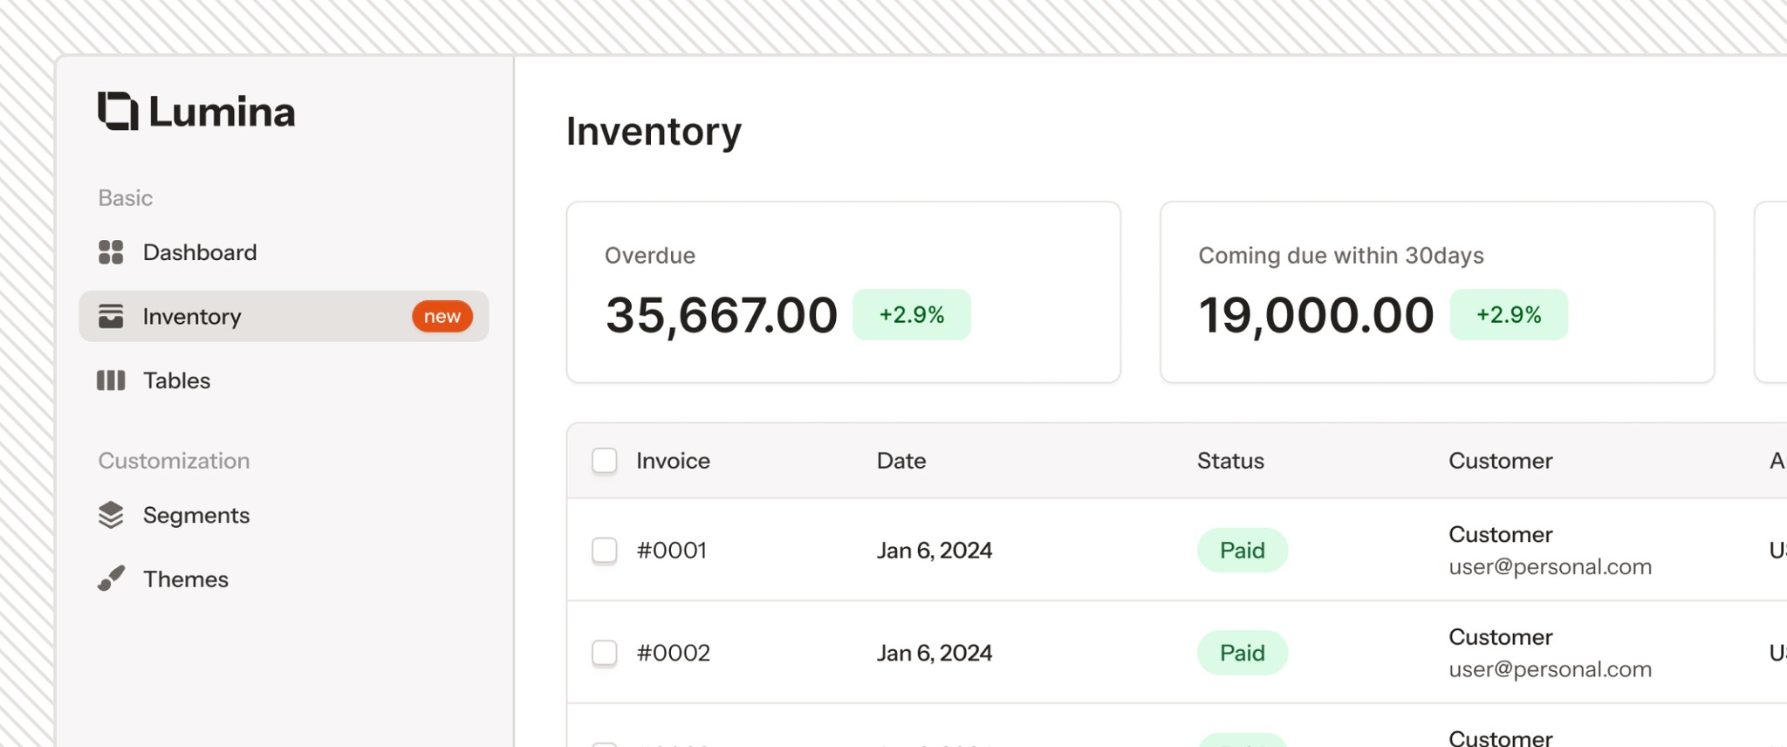Click the Lumina logo icon

[x=118, y=111]
